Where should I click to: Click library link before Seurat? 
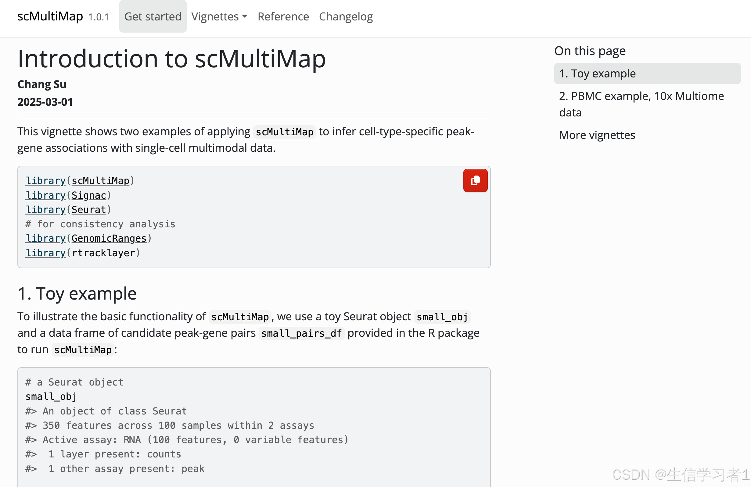click(45, 210)
